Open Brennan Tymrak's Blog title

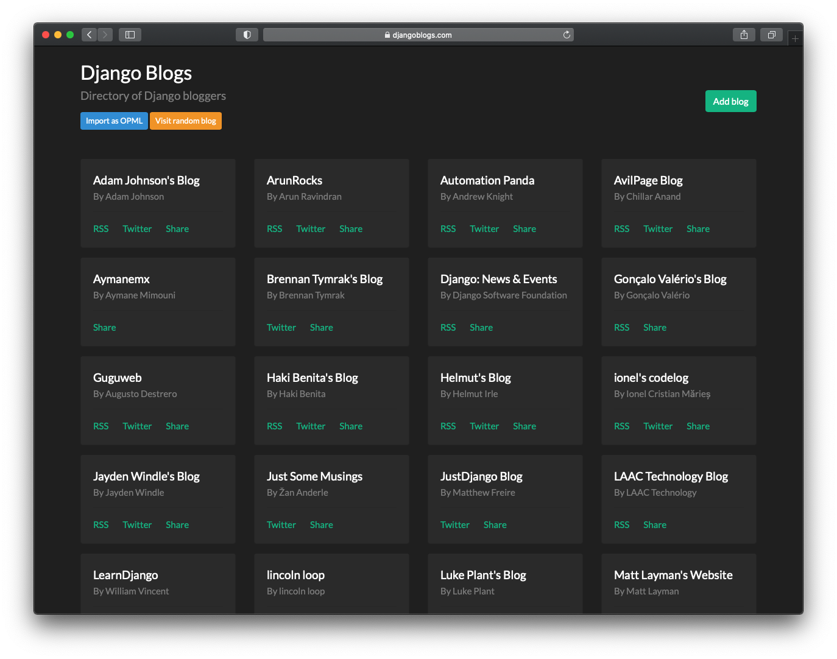tap(325, 279)
